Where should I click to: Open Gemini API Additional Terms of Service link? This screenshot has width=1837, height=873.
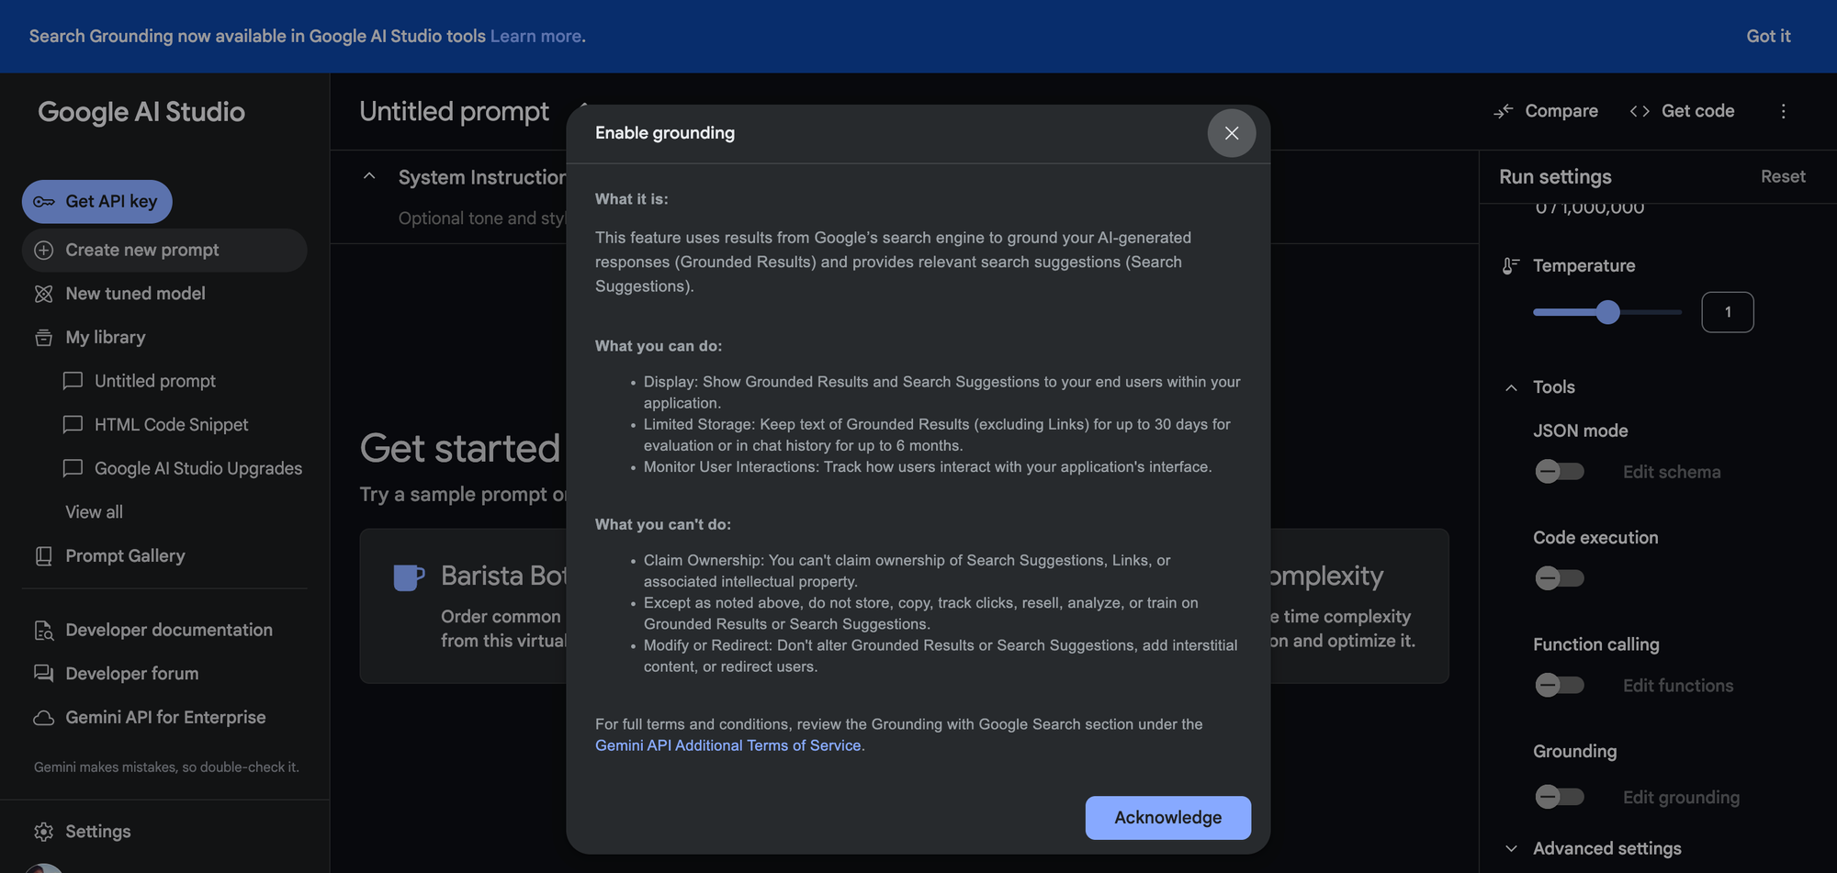click(728, 745)
